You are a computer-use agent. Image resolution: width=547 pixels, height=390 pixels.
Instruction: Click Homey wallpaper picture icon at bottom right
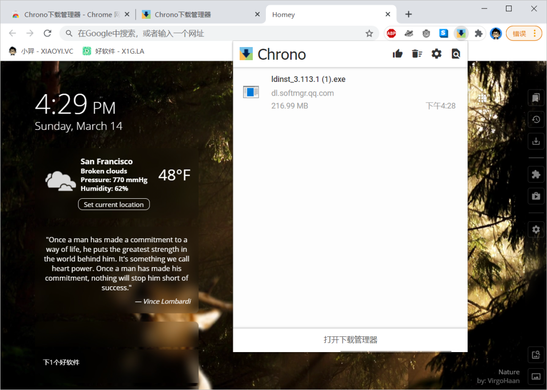point(536,376)
